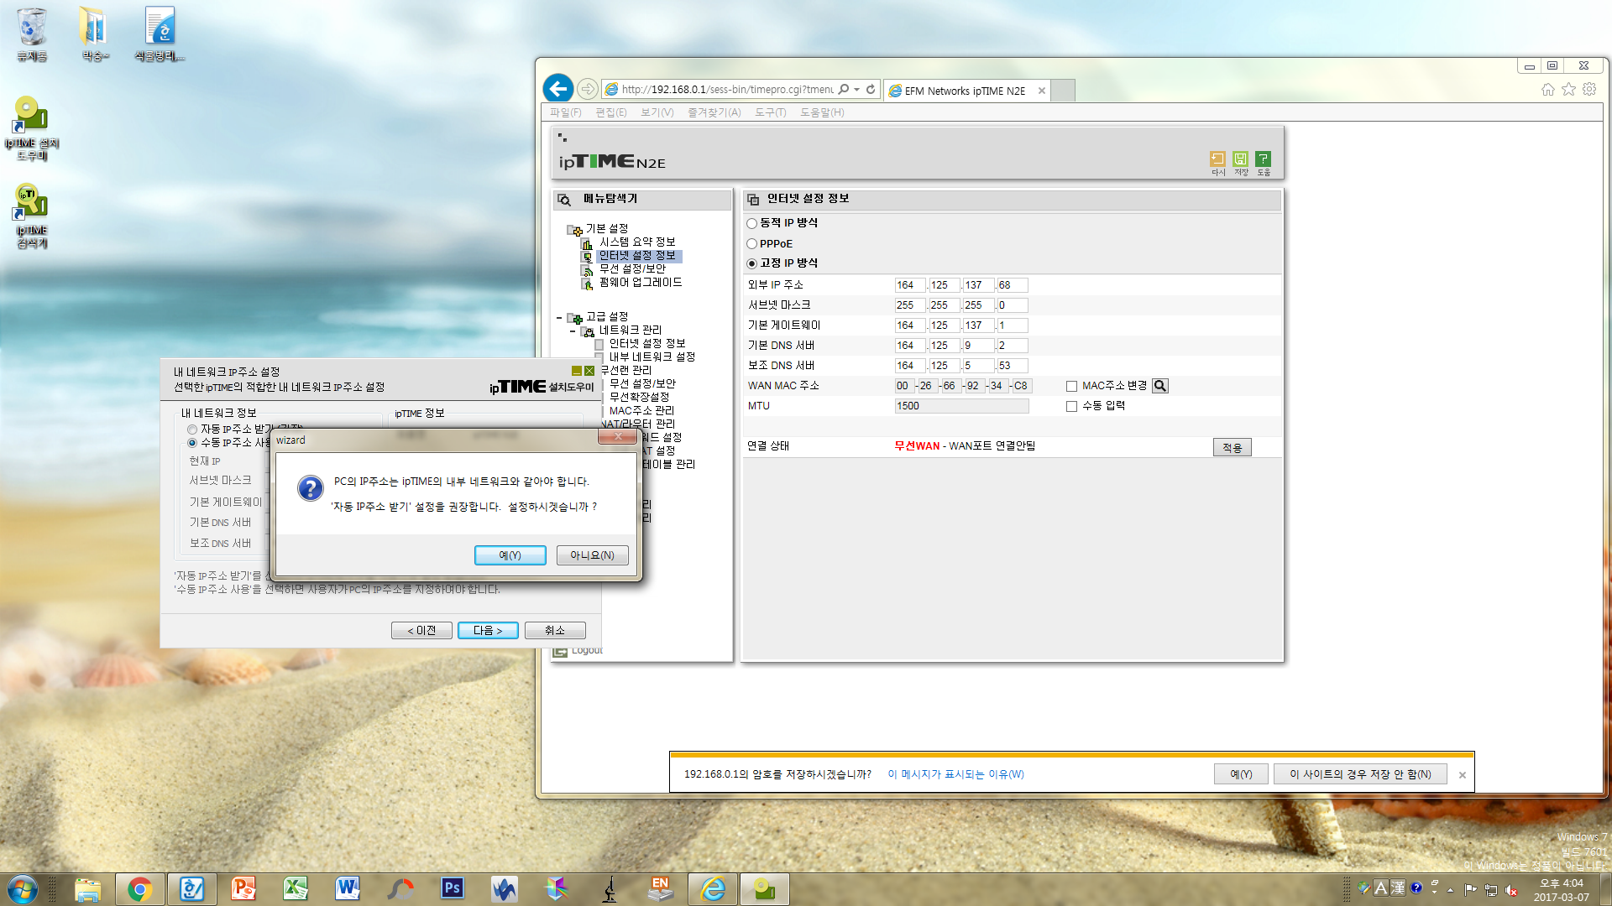Click 이 메시지가 표시되는 이유(W) link

tap(955, 774)
